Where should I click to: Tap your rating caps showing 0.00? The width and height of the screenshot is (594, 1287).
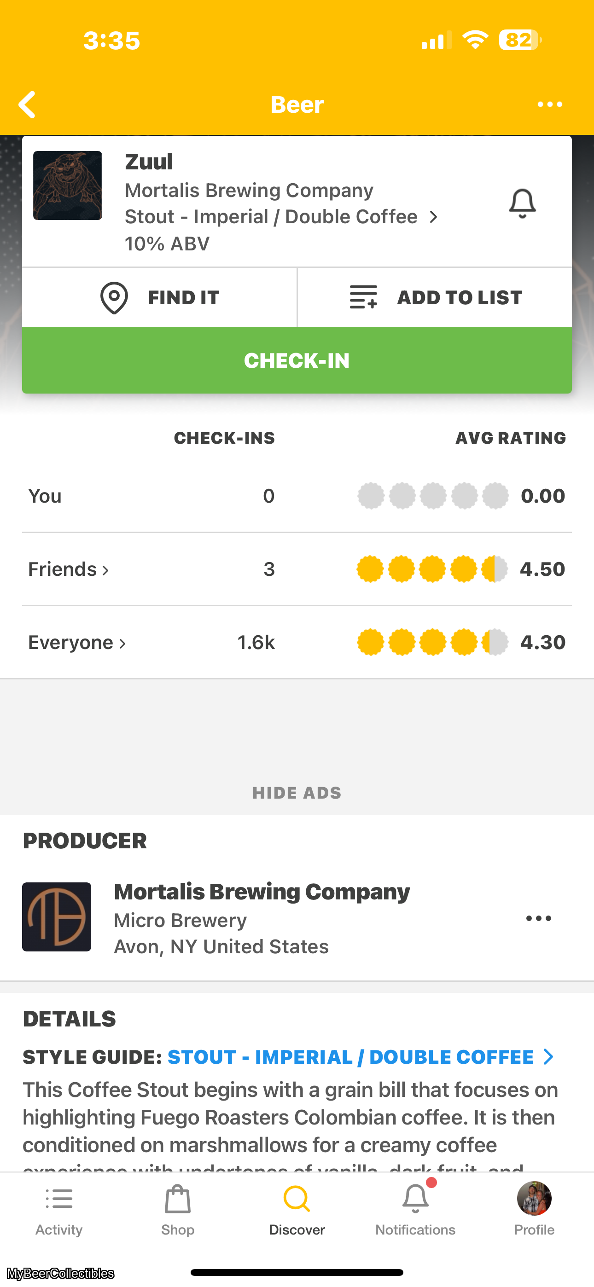tap(433, 496)
